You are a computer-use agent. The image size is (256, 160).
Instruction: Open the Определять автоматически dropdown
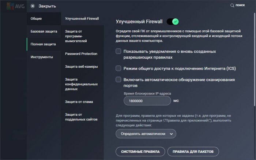click(146, 134)
